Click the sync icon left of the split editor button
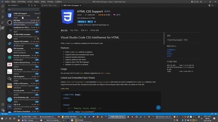This screenshot has height=122, width=218. point(209,5)
